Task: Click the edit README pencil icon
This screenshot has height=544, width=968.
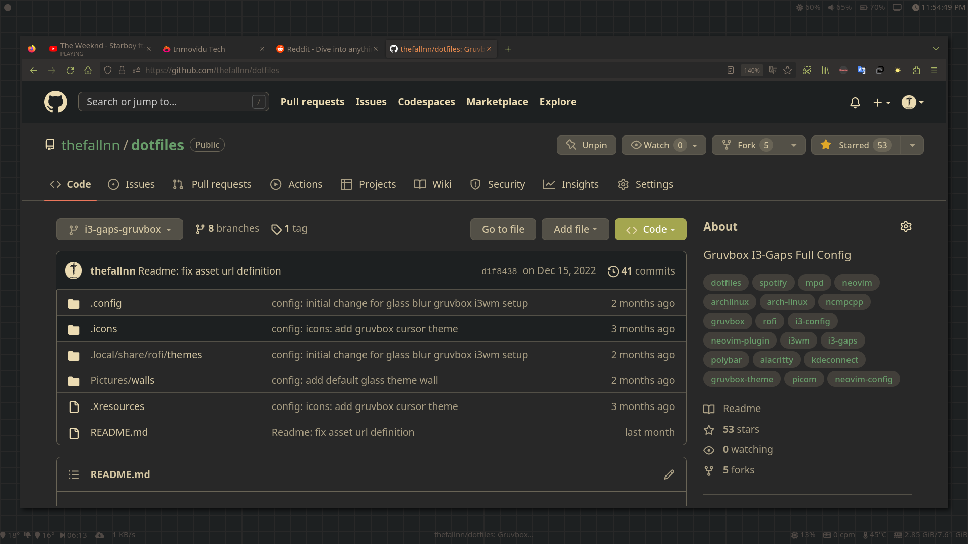Action: pyautogui.click(x=669, y=474)
